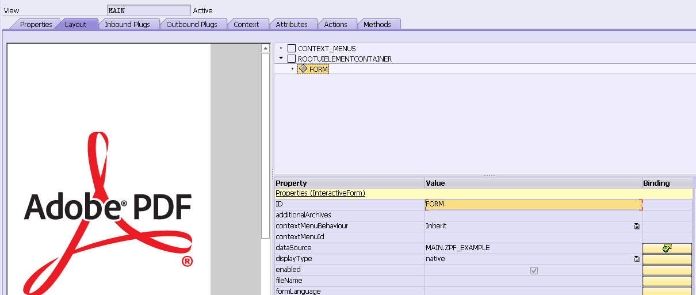Image resolution: width=696 pixels, height=295 pixels.
Task: Click the ID value field FORM
Action: 533,204
